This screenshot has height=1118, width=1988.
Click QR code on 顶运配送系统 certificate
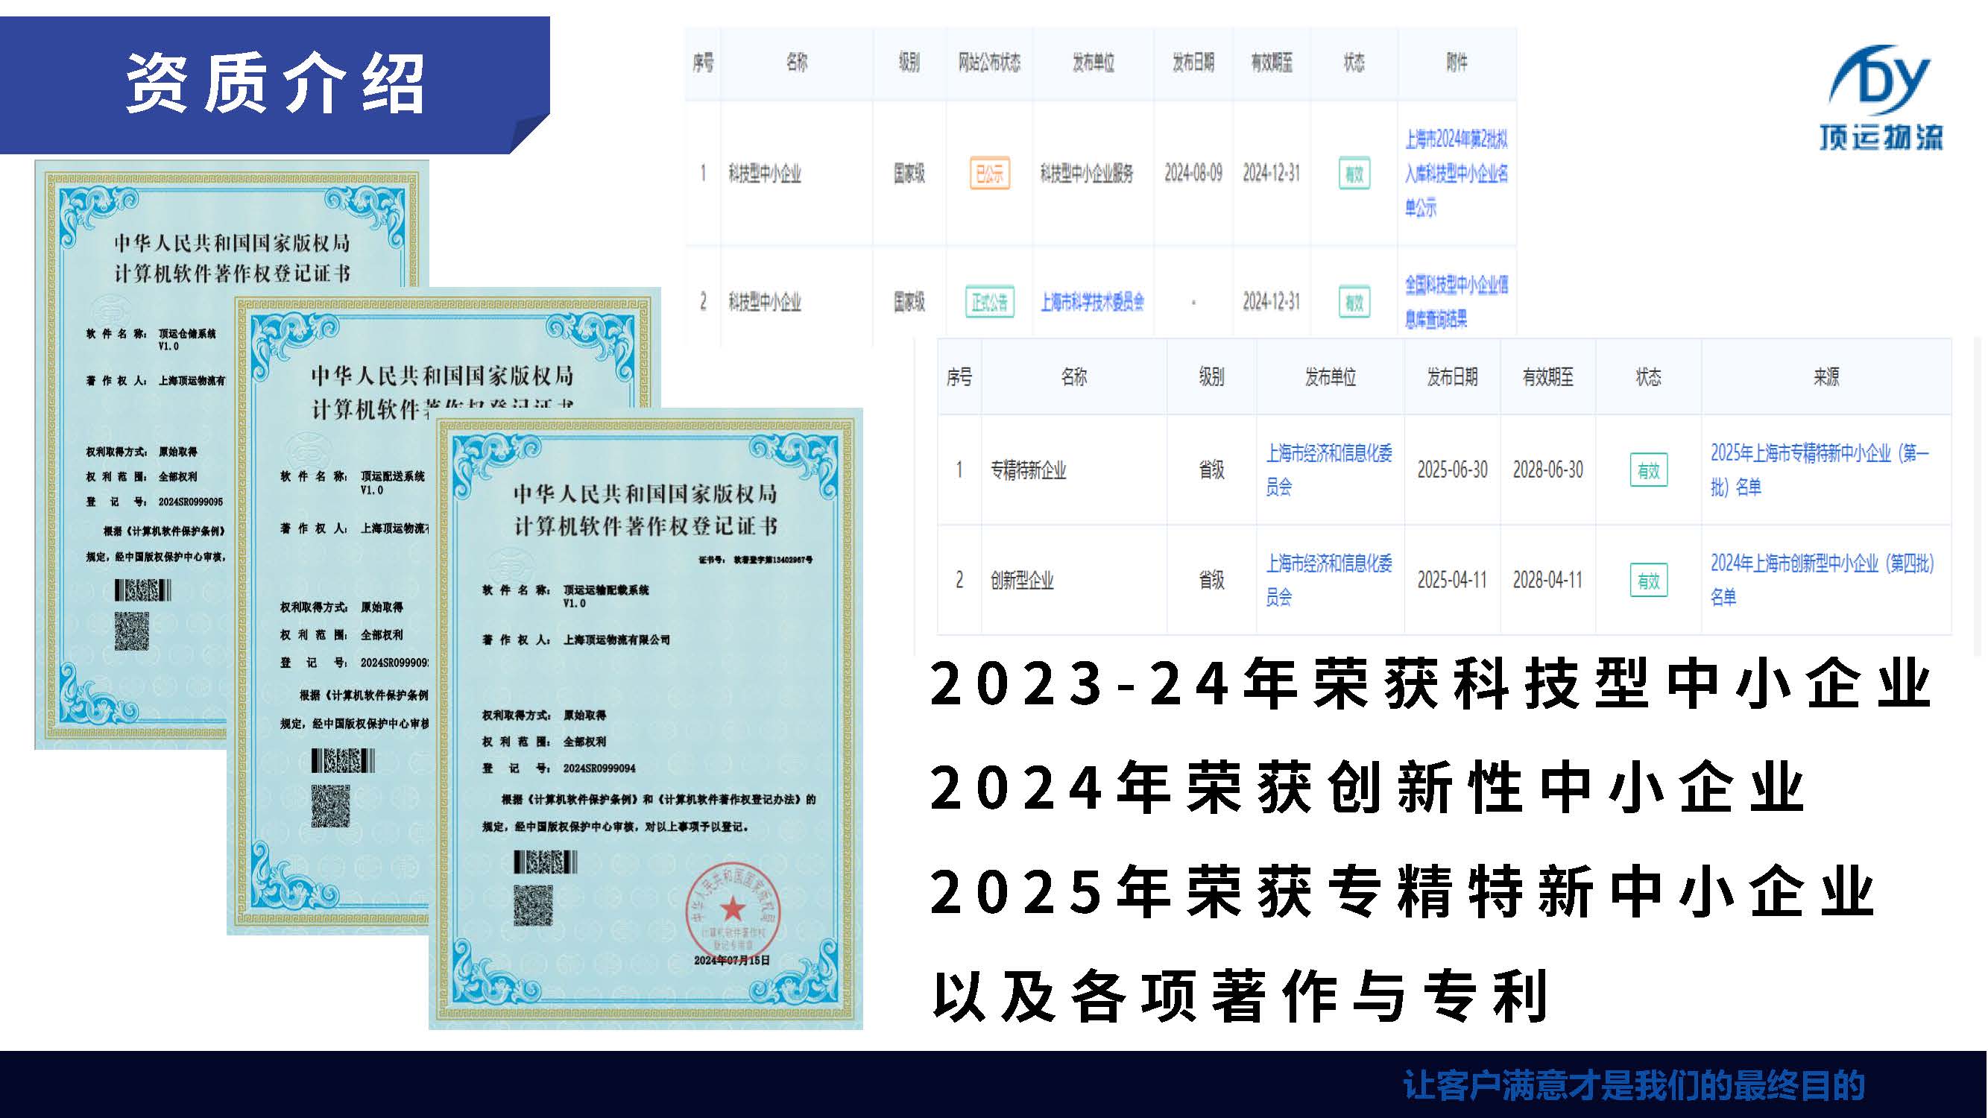[330, 806]
